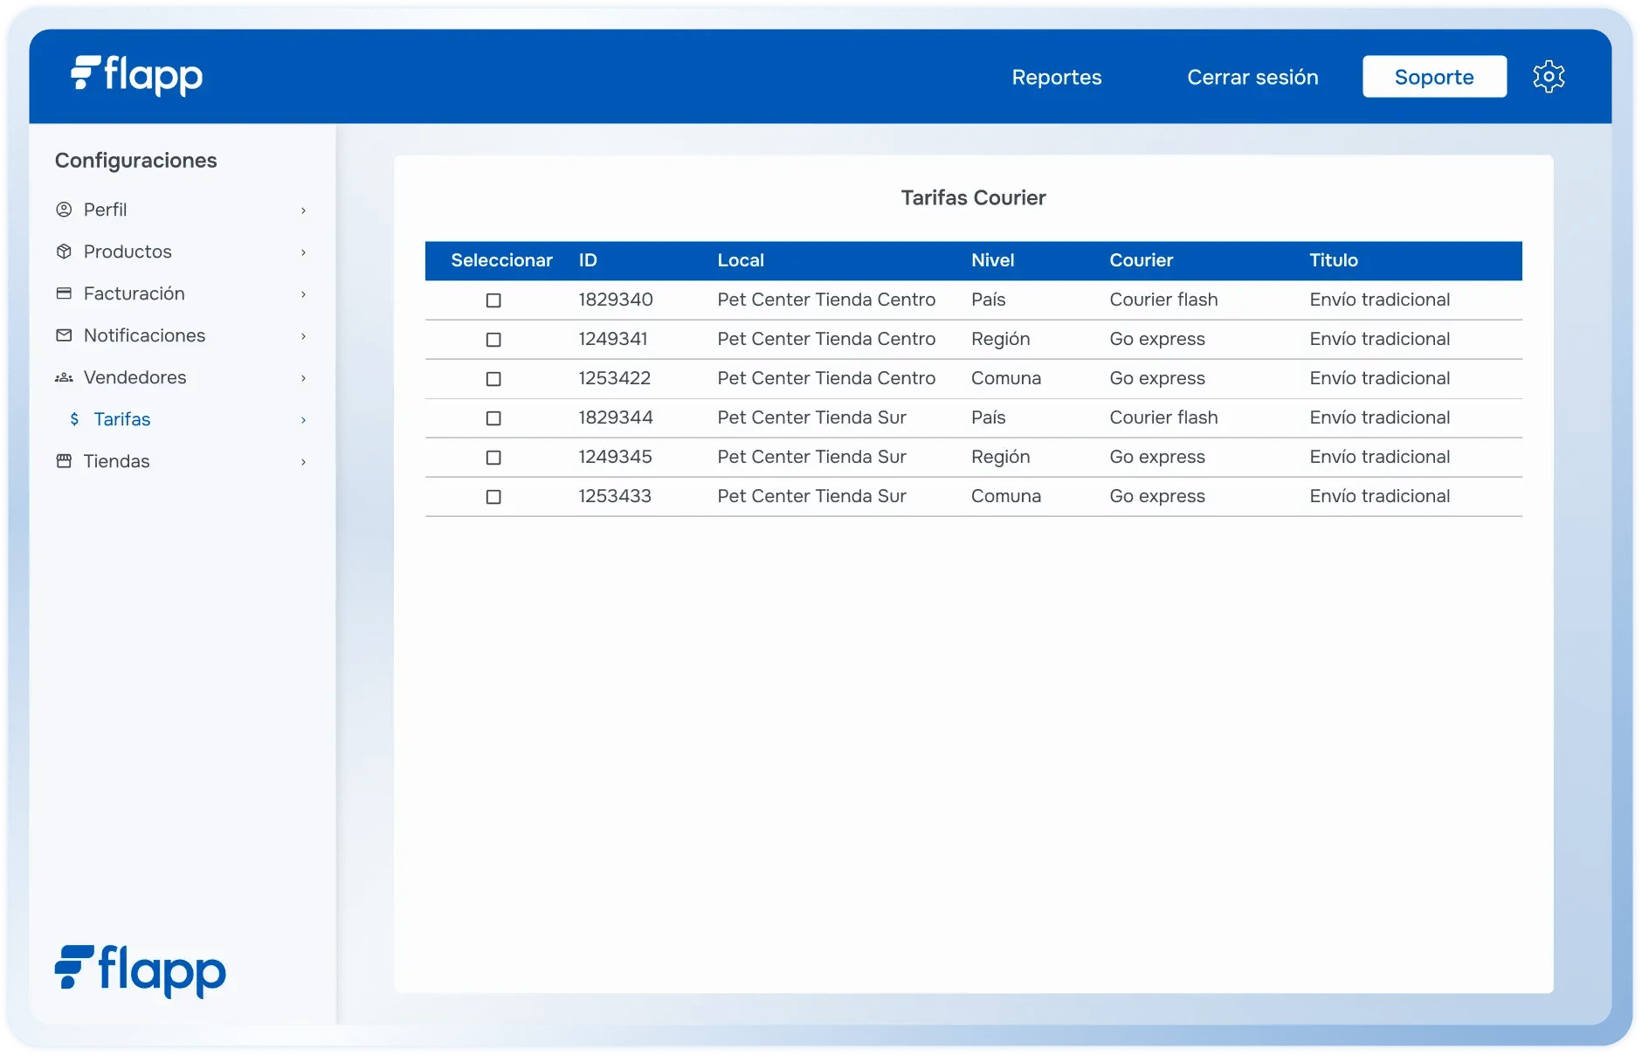Click the Tarifas dollar sign icon
This screenshot has height=1055, width=1642.
tap(74, 419)
